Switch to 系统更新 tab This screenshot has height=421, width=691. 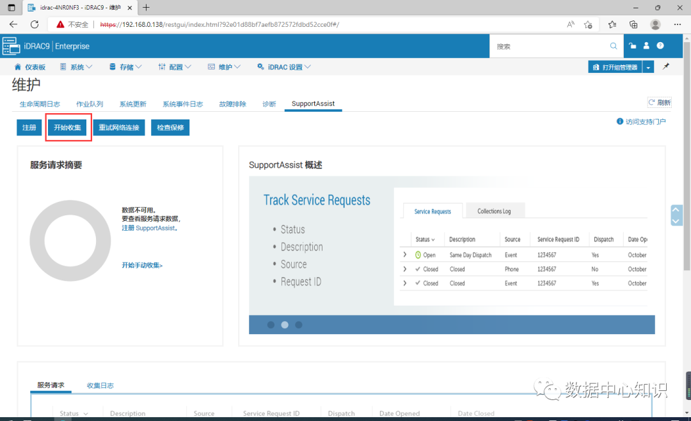(132, 104)
